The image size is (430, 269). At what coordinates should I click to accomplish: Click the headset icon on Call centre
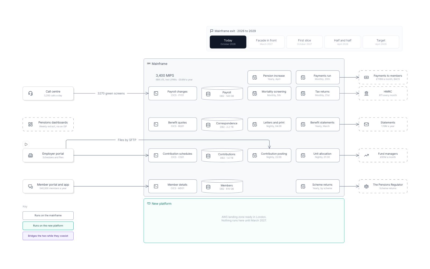30,93
